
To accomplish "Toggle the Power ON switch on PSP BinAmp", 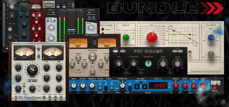I will [115, 51].
